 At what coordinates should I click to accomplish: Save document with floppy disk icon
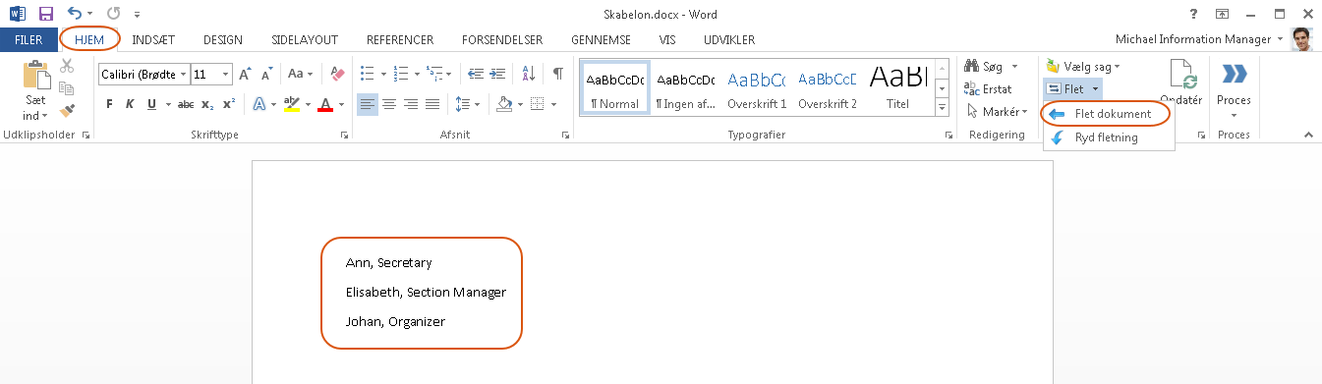click(x=45, y=14)
